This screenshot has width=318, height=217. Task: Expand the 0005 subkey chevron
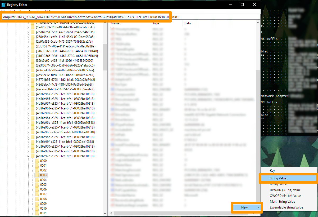tap(33, 185)
